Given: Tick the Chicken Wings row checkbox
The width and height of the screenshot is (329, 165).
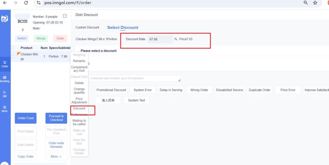Looking at the screenshot, I should (x=13, y=56).
